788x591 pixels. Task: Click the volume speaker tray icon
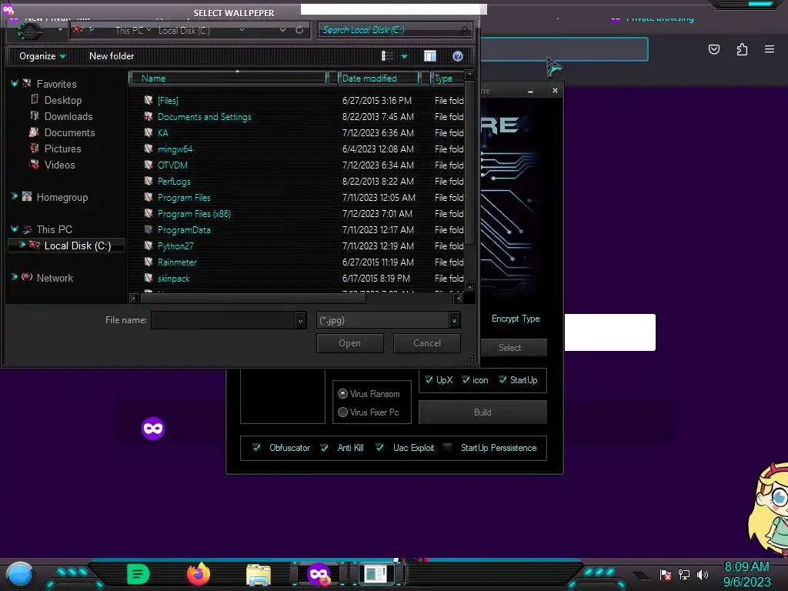pyautogui.click(x=703, y=574)
